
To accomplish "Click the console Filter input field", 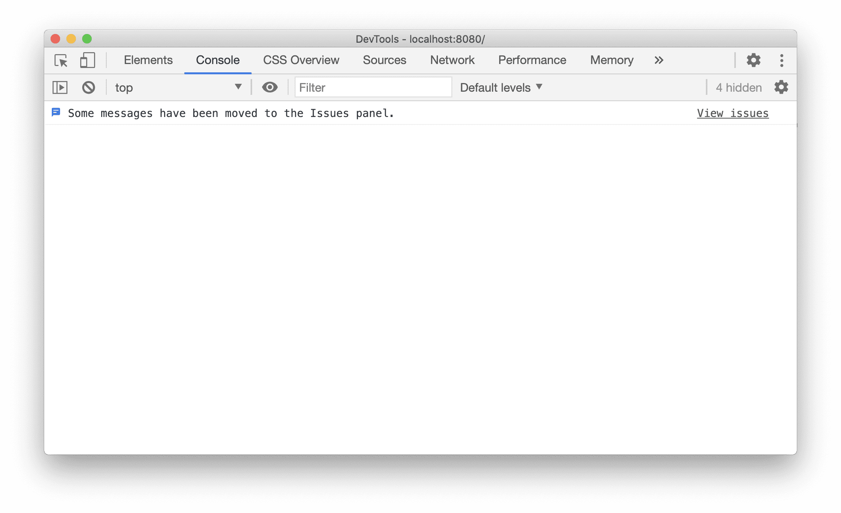I will (370, 87).
